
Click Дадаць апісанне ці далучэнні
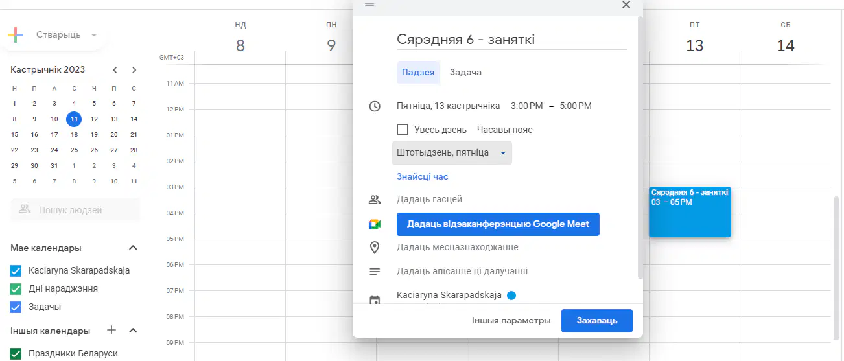pos(462,272)
